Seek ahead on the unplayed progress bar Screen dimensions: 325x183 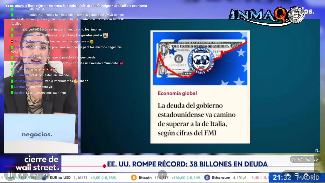(213, 166)
